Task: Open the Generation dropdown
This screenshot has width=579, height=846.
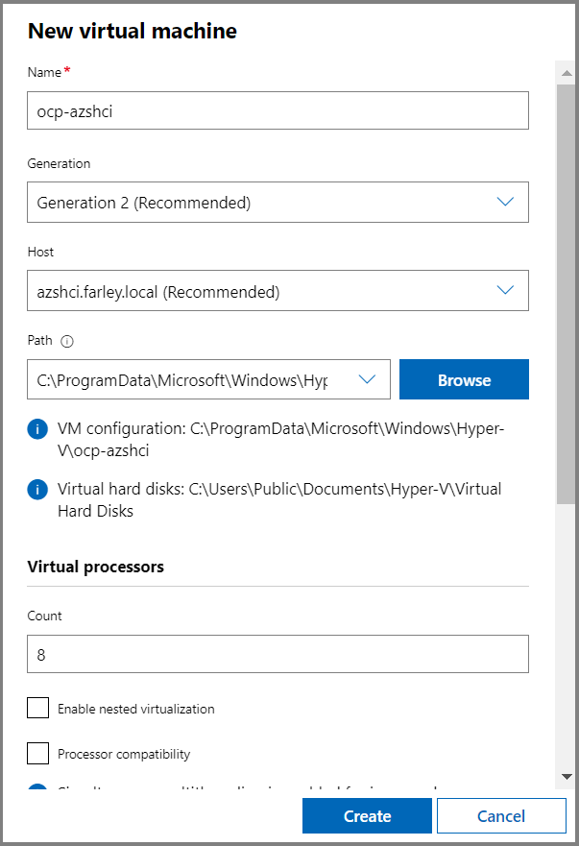Action: pos(277,202)
